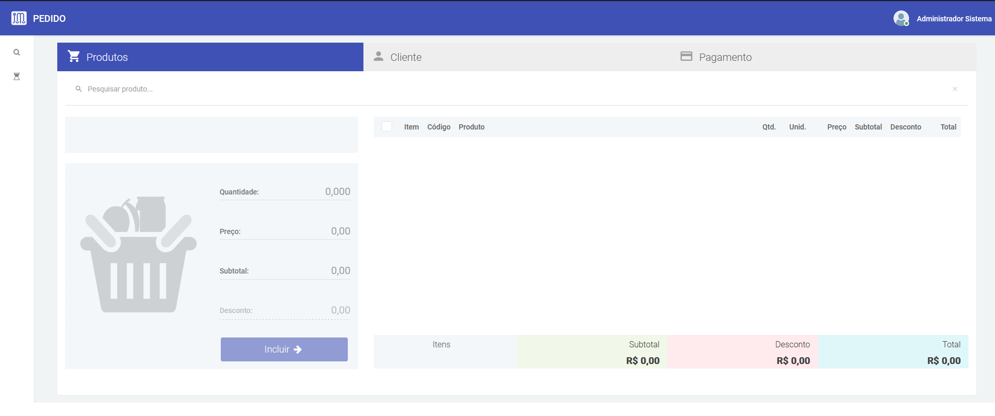Open the sidebar search icon

(17, 53)
